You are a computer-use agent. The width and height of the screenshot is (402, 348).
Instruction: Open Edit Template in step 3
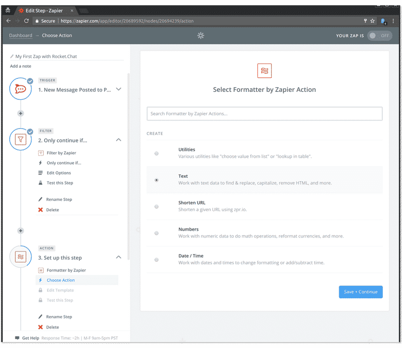(x=60, y=290)
